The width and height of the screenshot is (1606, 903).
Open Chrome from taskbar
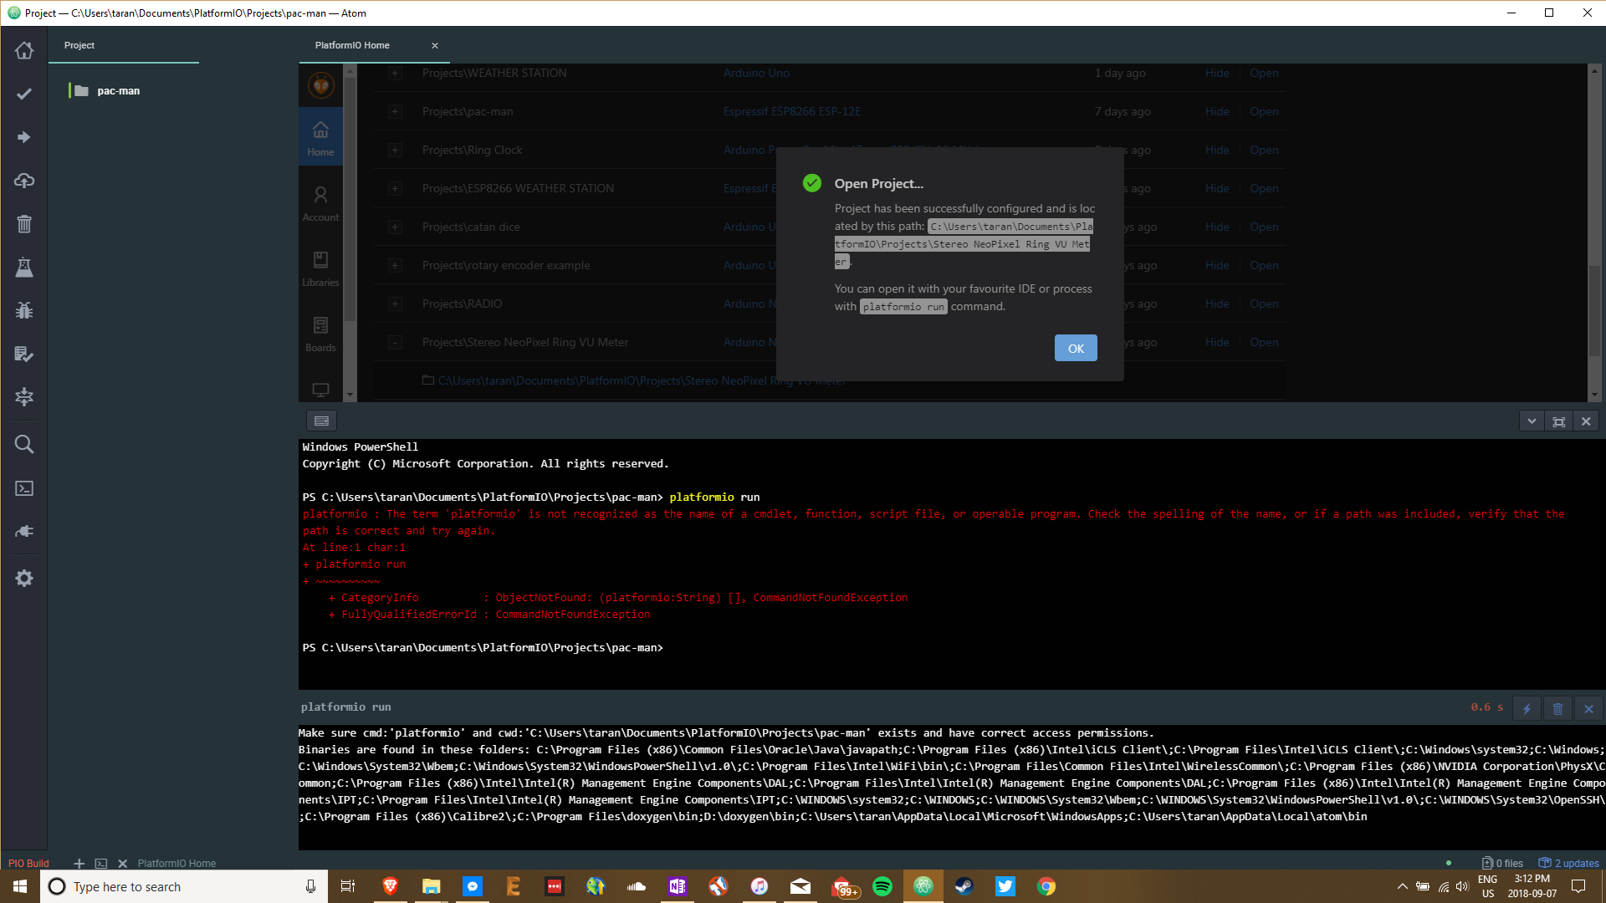[x=1046, y=886]
